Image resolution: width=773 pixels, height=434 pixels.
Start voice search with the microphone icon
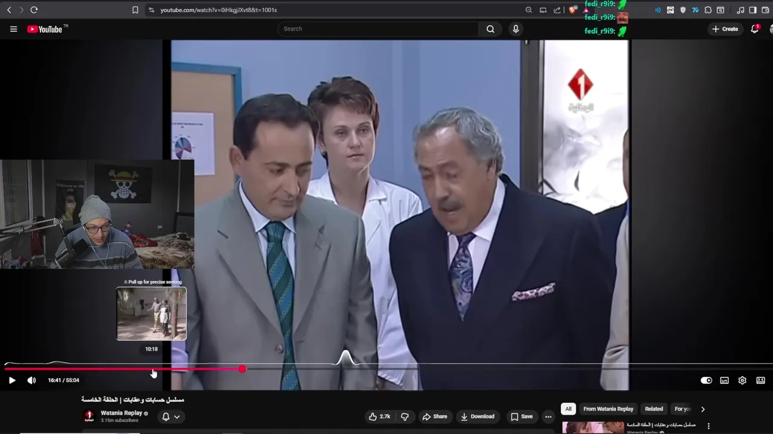tap(515, 29)
